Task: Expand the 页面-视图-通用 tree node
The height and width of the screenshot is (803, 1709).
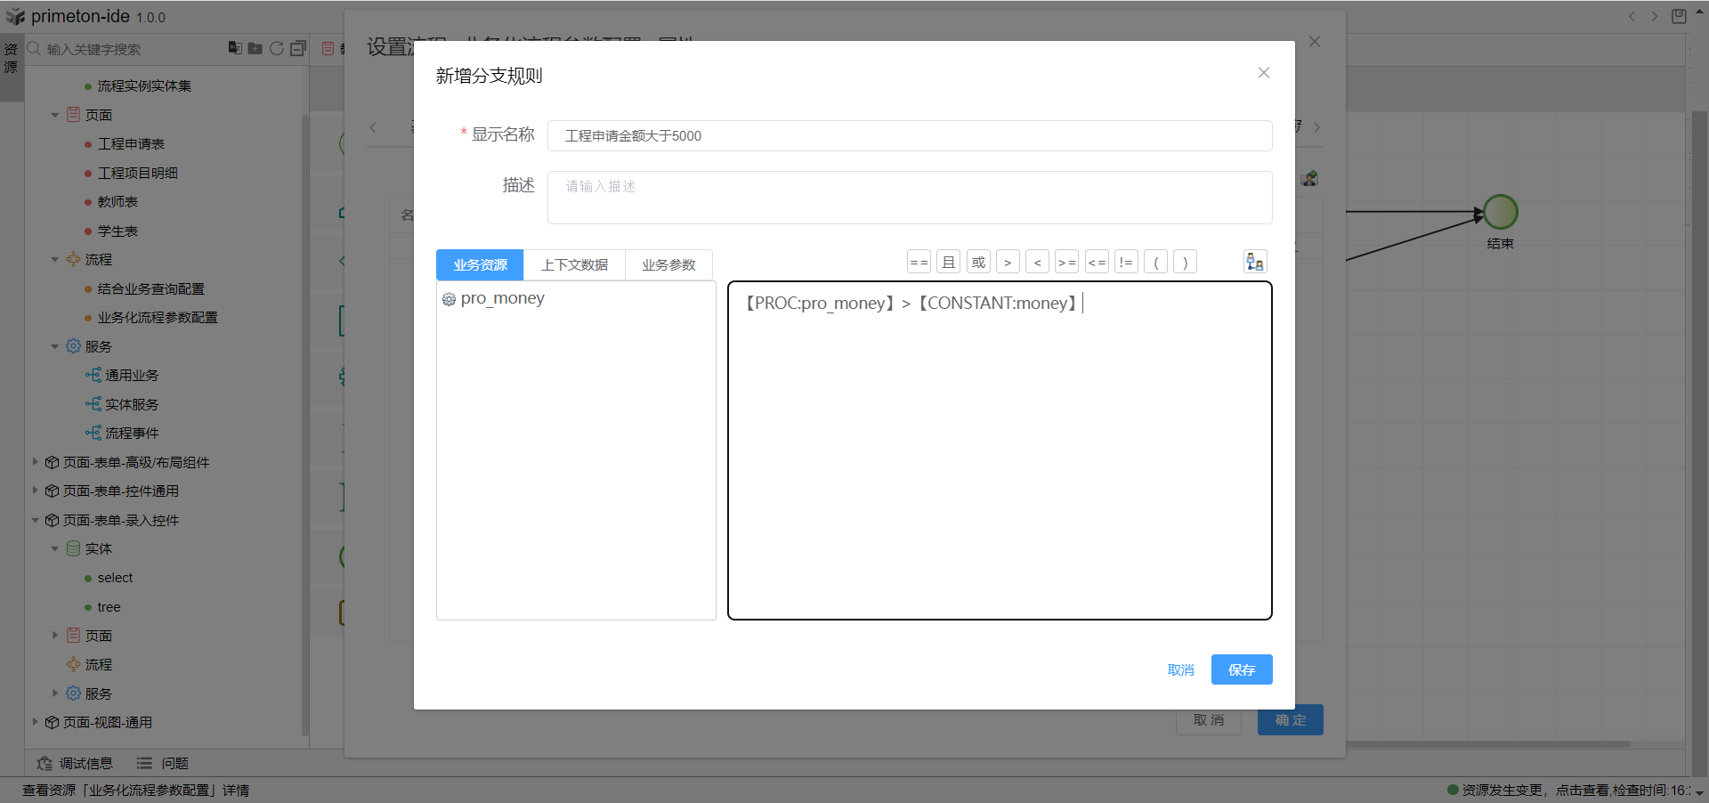Action: click(36, 722)
